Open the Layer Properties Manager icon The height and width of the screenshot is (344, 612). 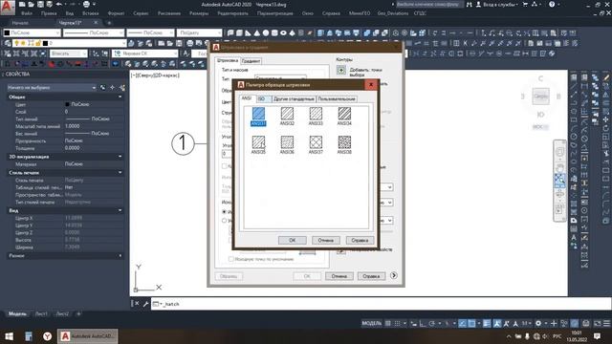[x=8, y=43]
